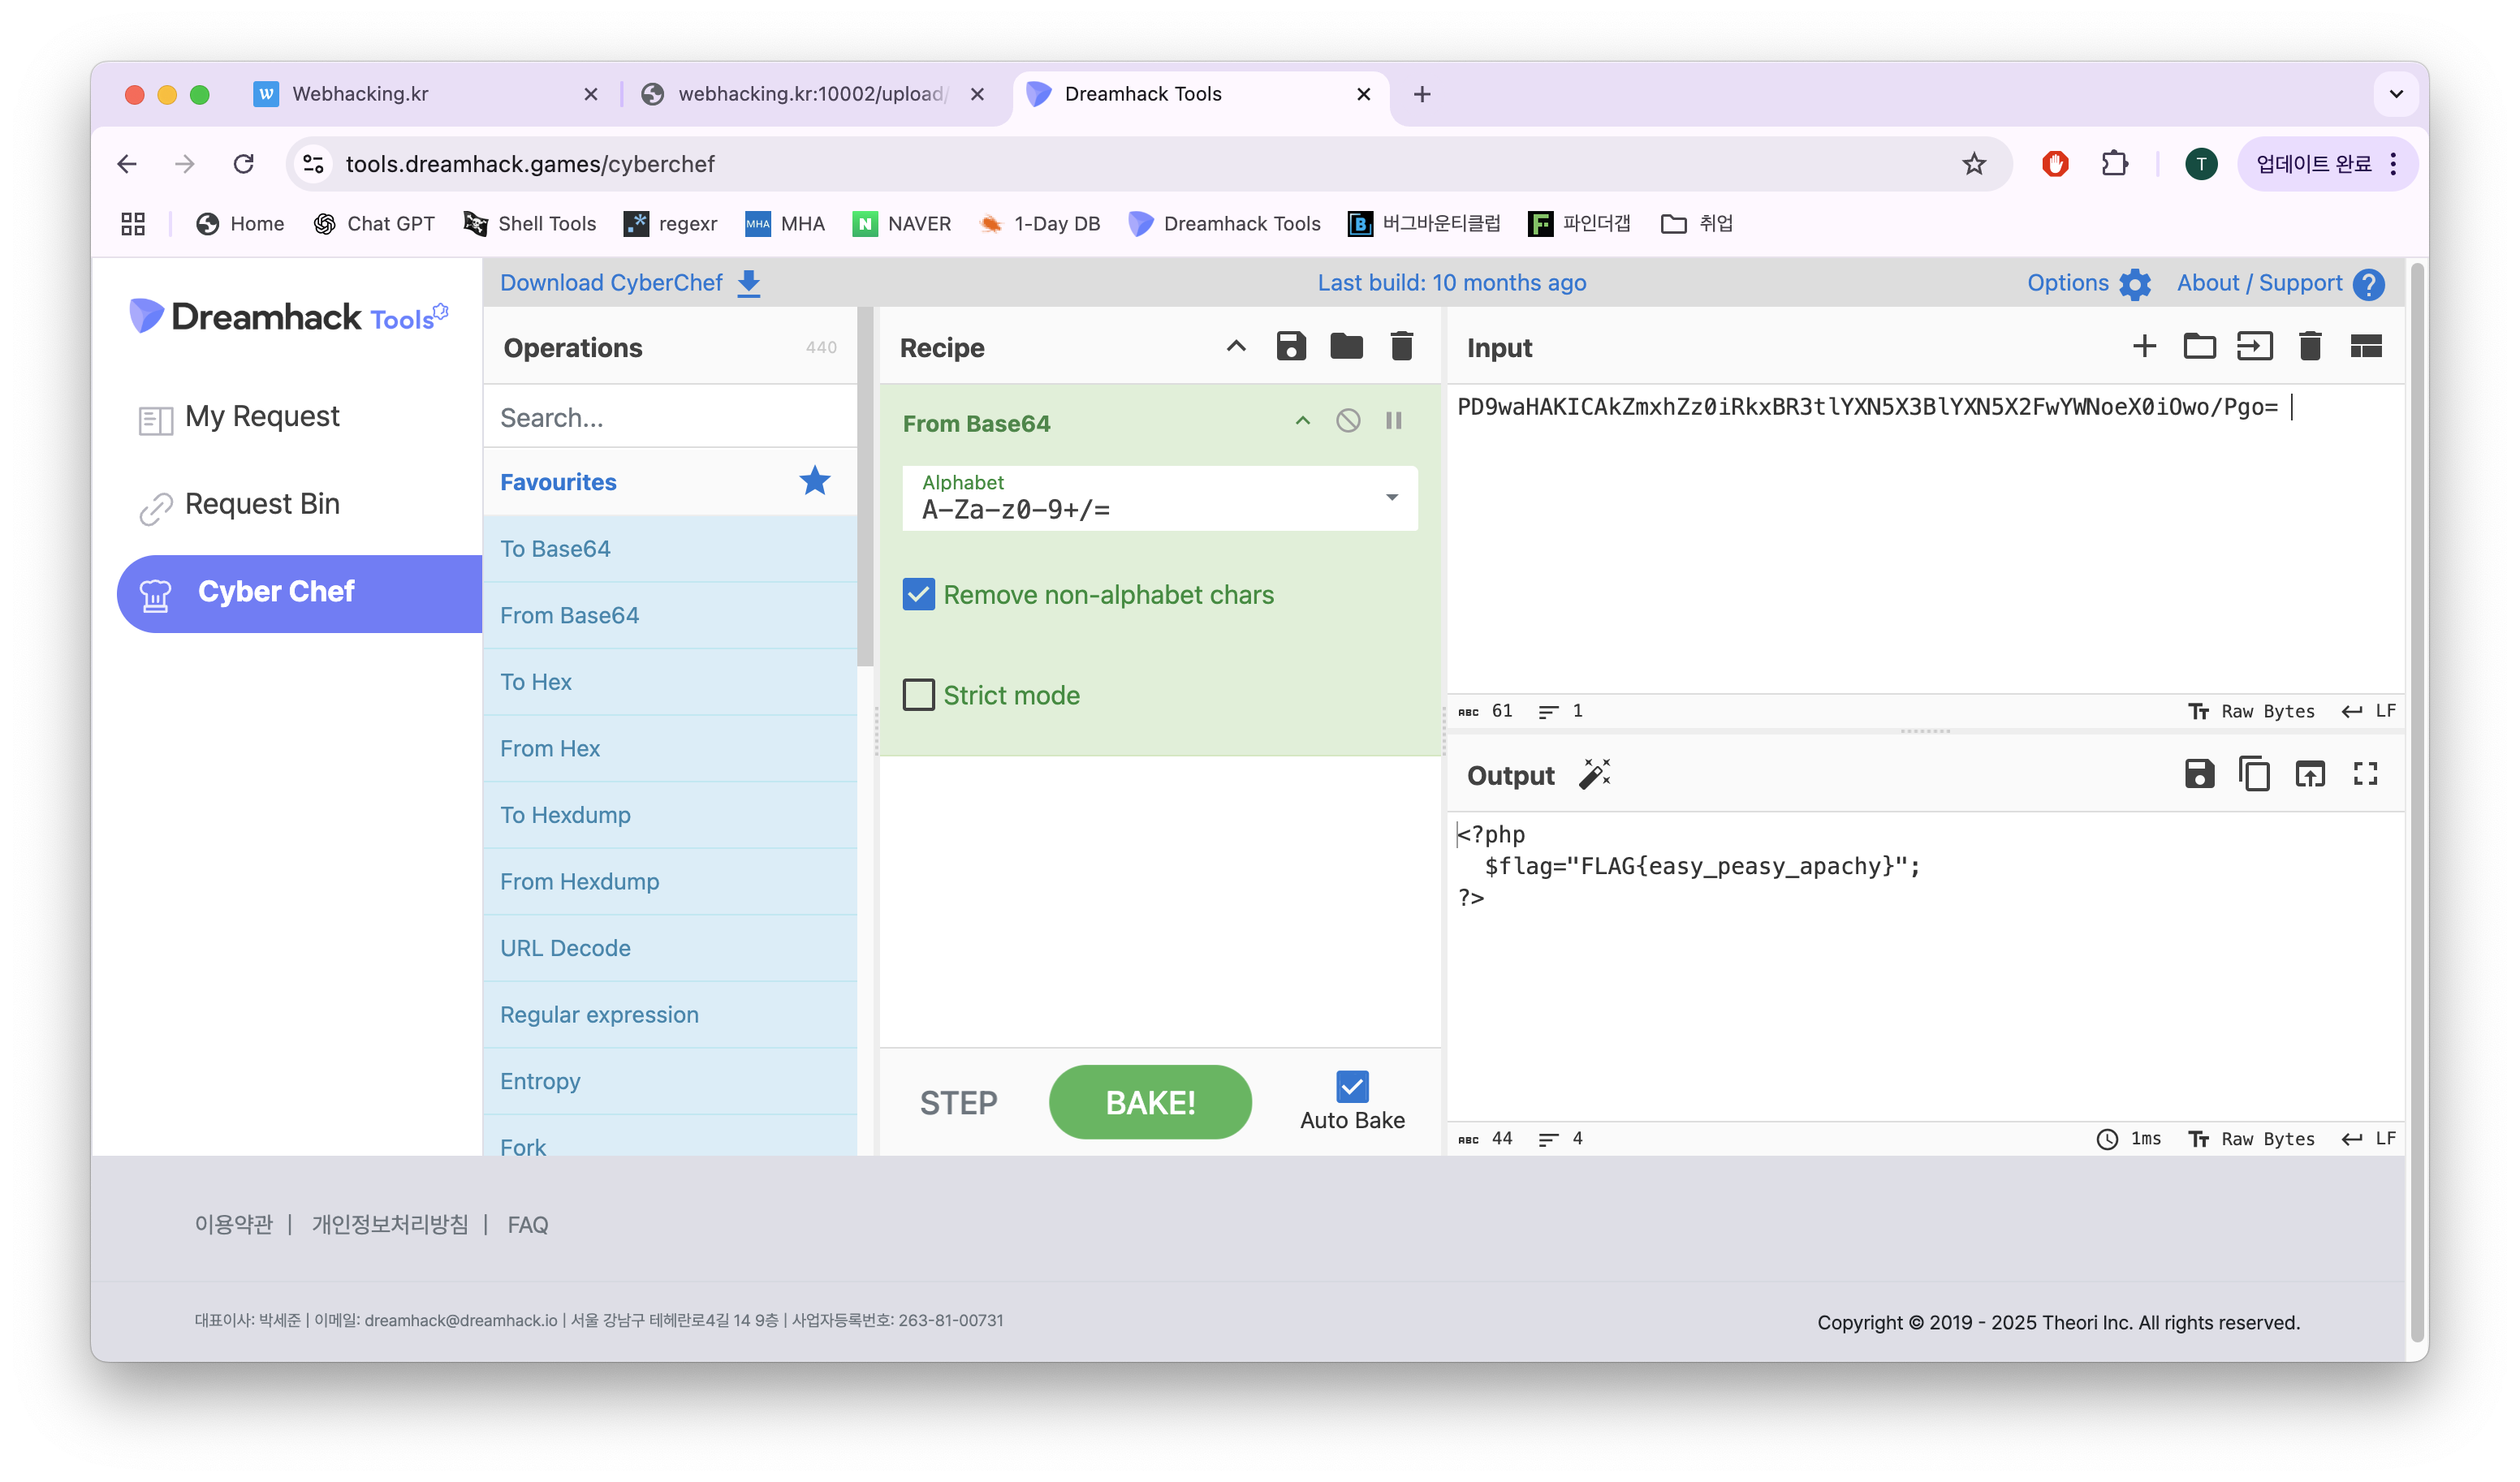Clear the recipe with the trash icon
The width and height of the screenshot is (2520, 1482).
pyautogui.click(x=1401, y=347)
